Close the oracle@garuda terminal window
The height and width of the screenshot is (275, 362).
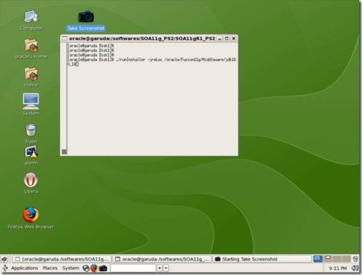click(233, 38)
